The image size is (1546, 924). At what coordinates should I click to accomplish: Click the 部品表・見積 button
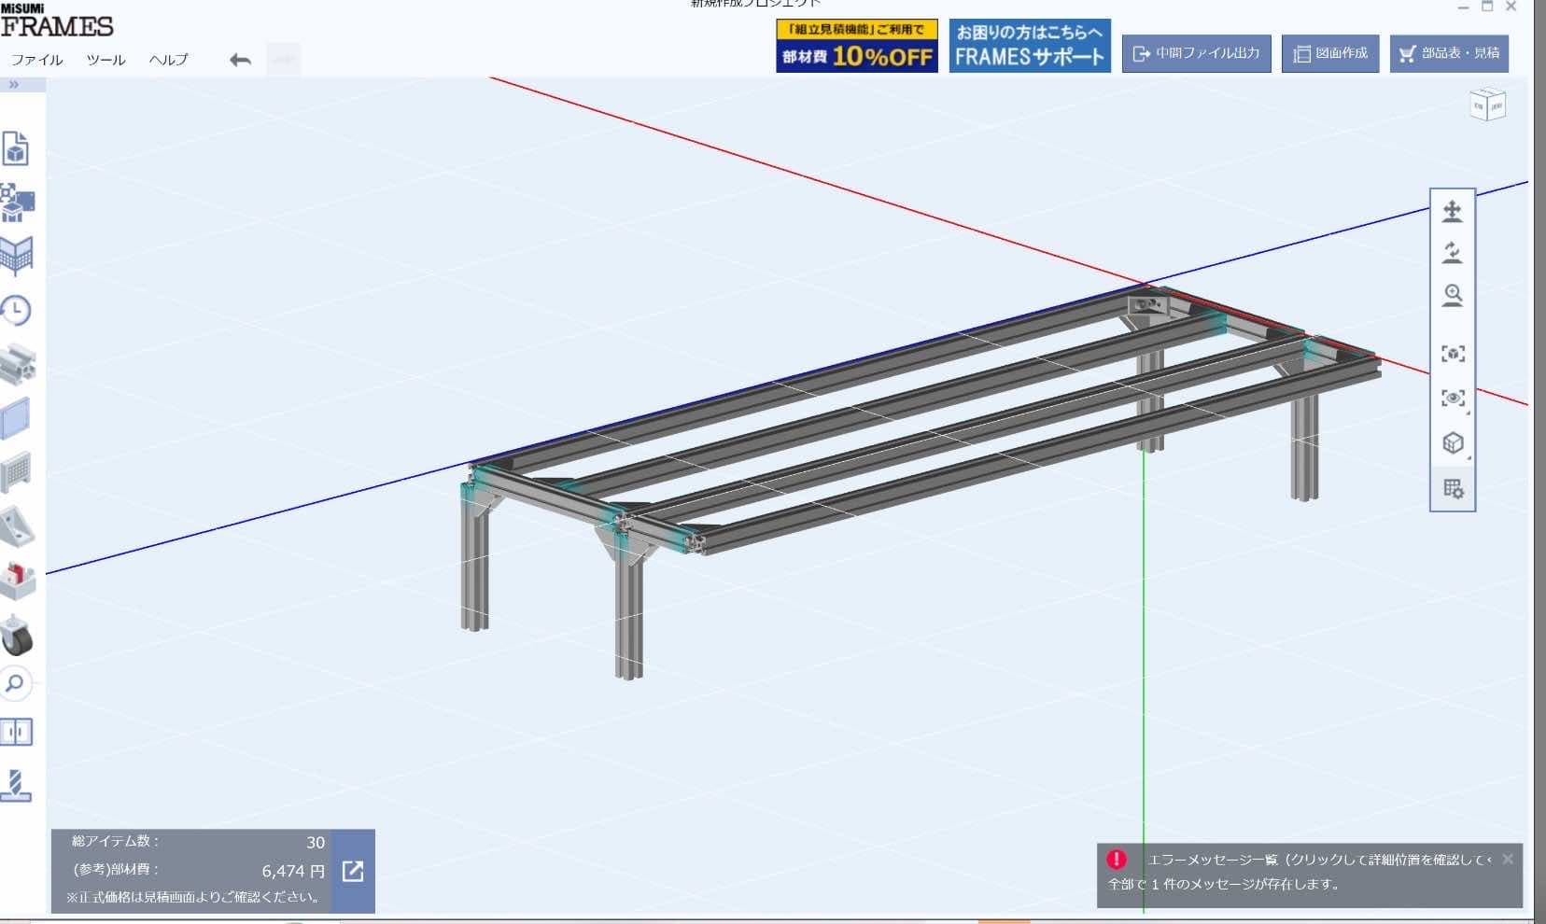coord(1449,53)
